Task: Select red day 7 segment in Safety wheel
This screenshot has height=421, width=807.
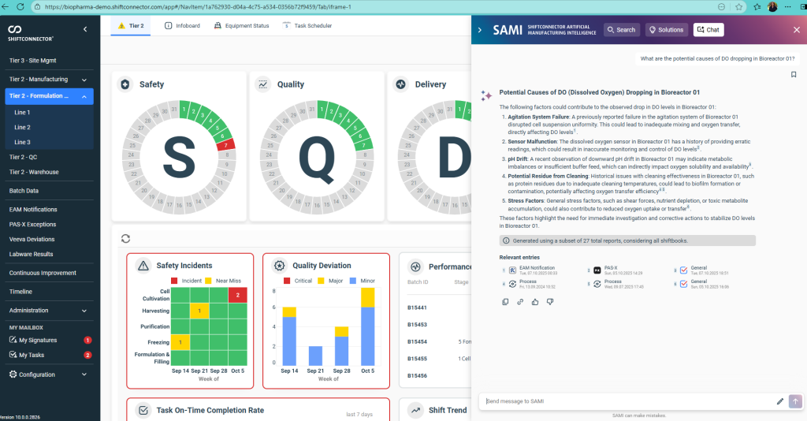Action: tap(224, 145)
